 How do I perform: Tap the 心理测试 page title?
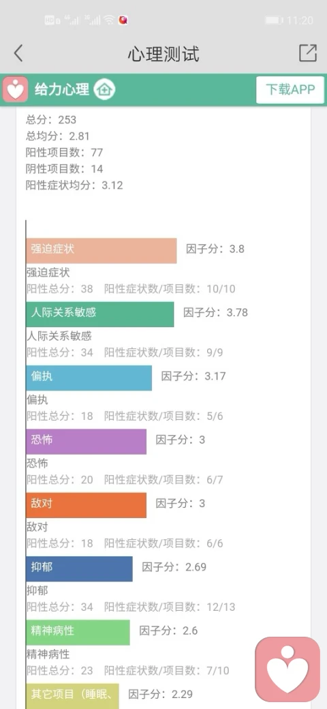coord(163,54)
